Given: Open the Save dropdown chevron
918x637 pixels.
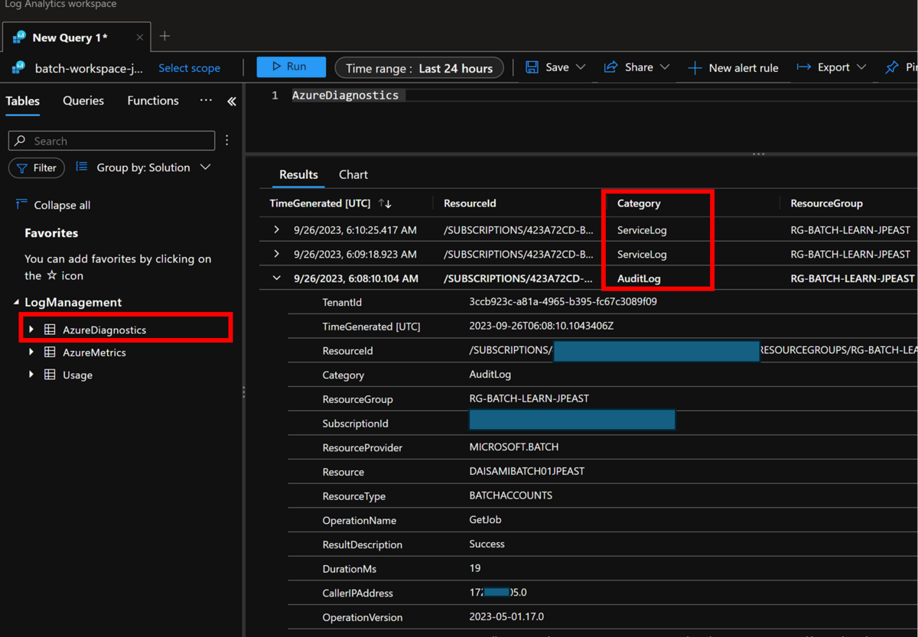Looking at the screenshot, I should 581,67.
